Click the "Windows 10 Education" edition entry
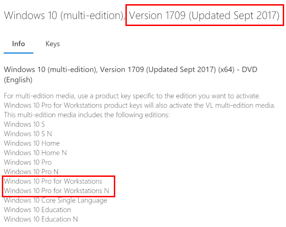This screenshot has width=286, height=227. pyautogui.click(x=37, y=210)
